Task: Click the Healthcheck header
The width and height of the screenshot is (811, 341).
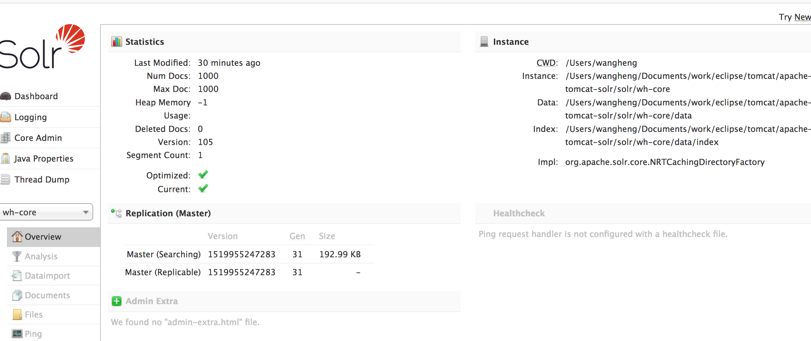Action: (x=643, y=213)
